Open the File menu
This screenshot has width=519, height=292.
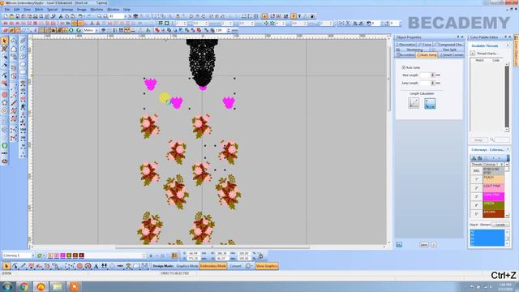pos(7,10)
